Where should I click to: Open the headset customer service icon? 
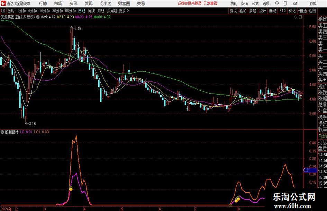click(277, 3)
